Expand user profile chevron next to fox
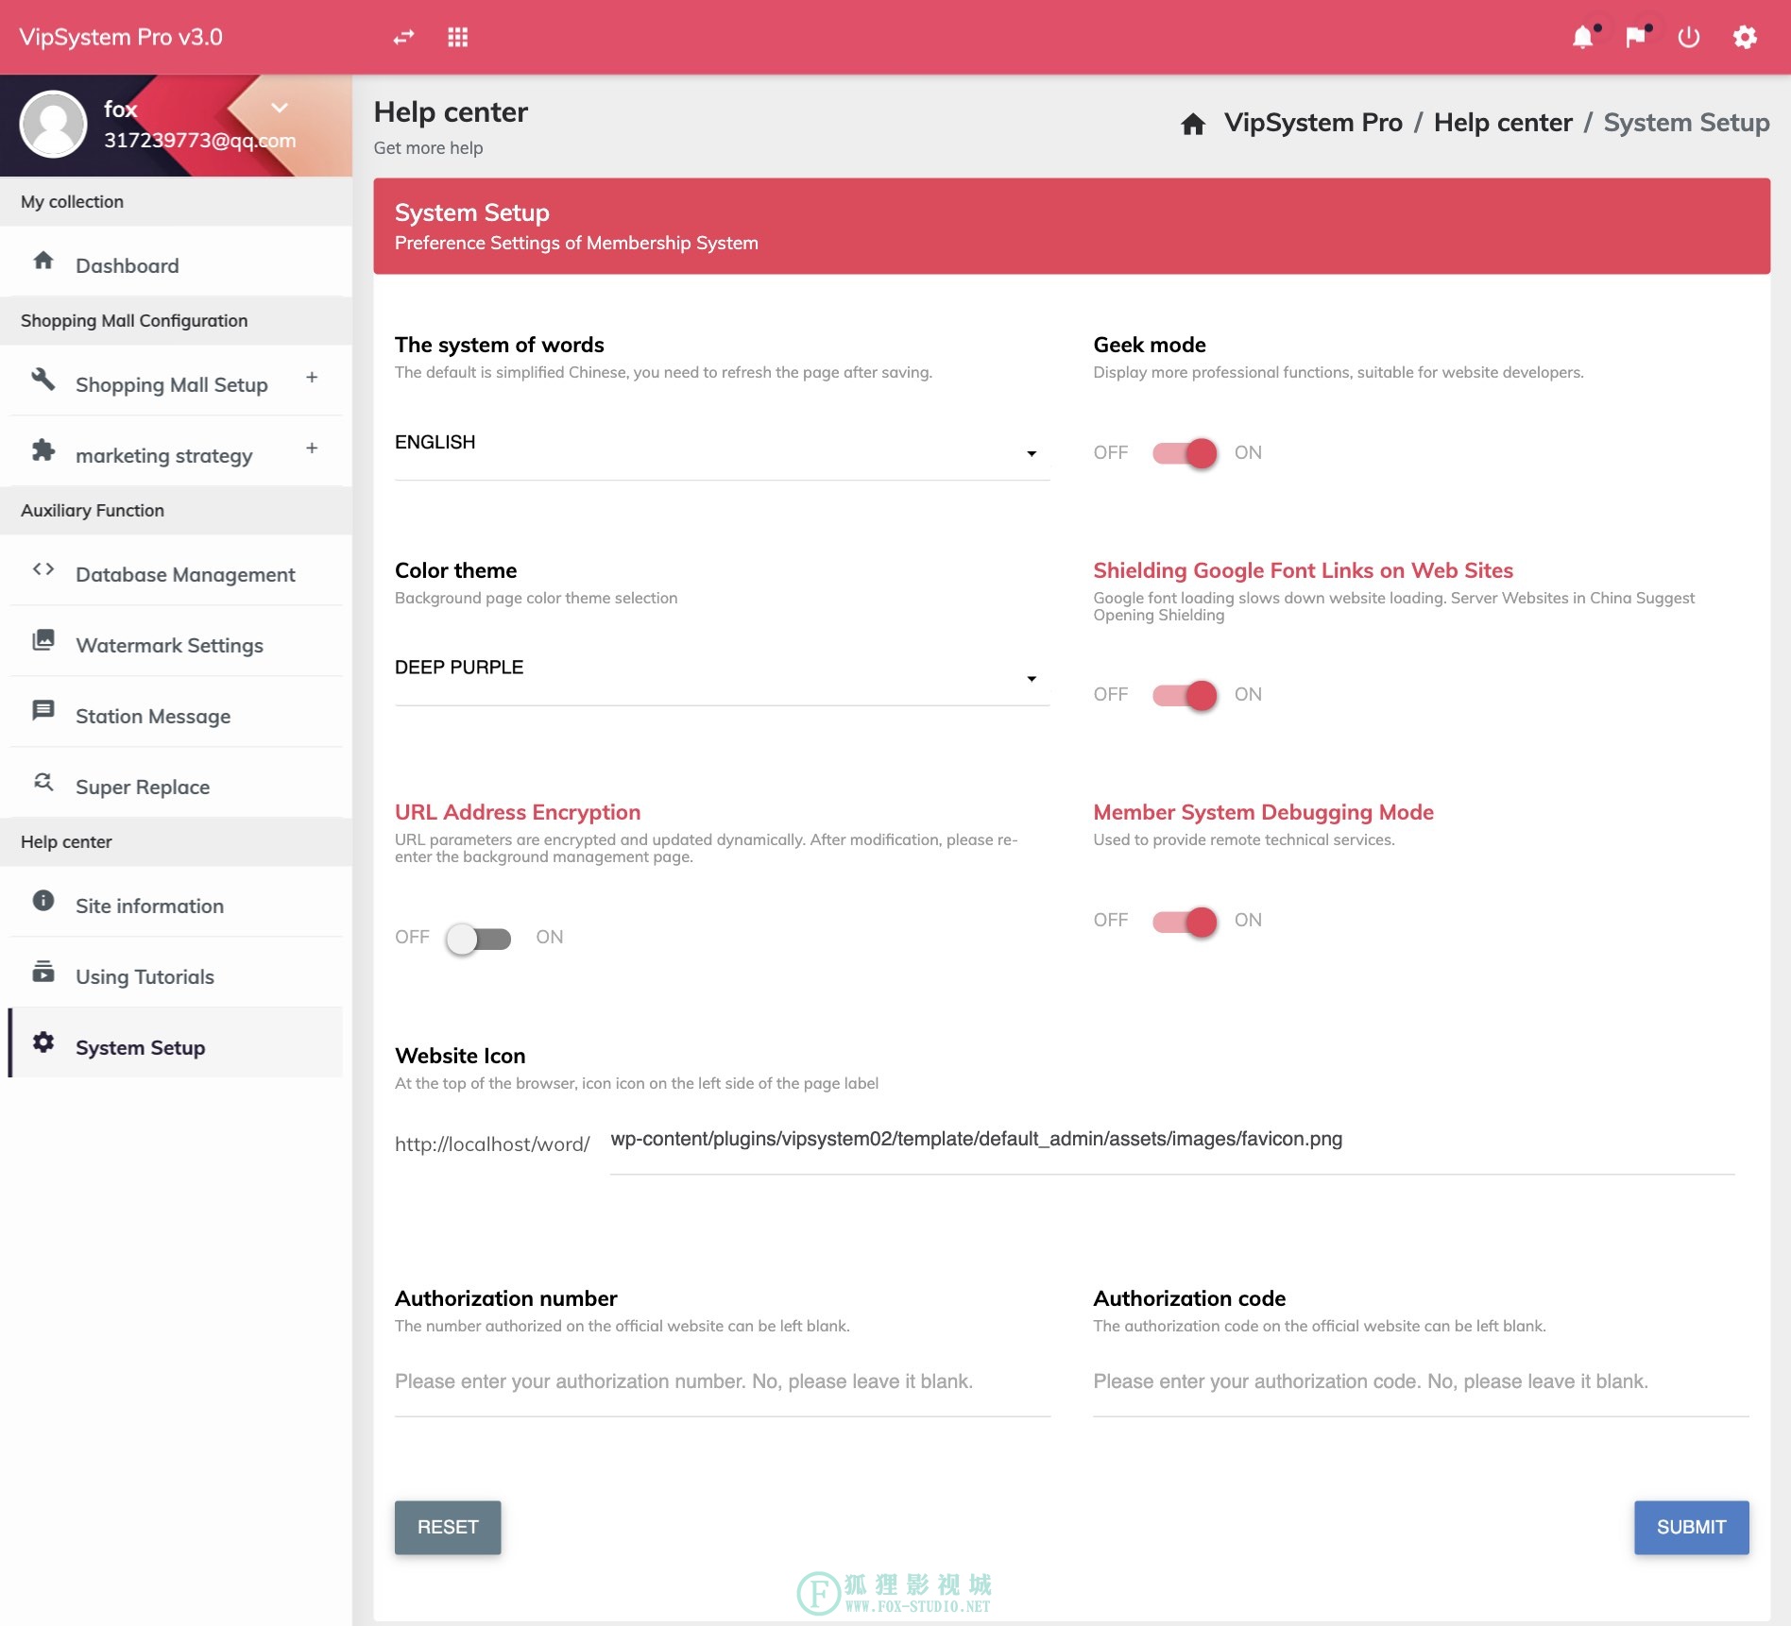The width and height of the screenshot is (1791, 1626). (280, 108)
